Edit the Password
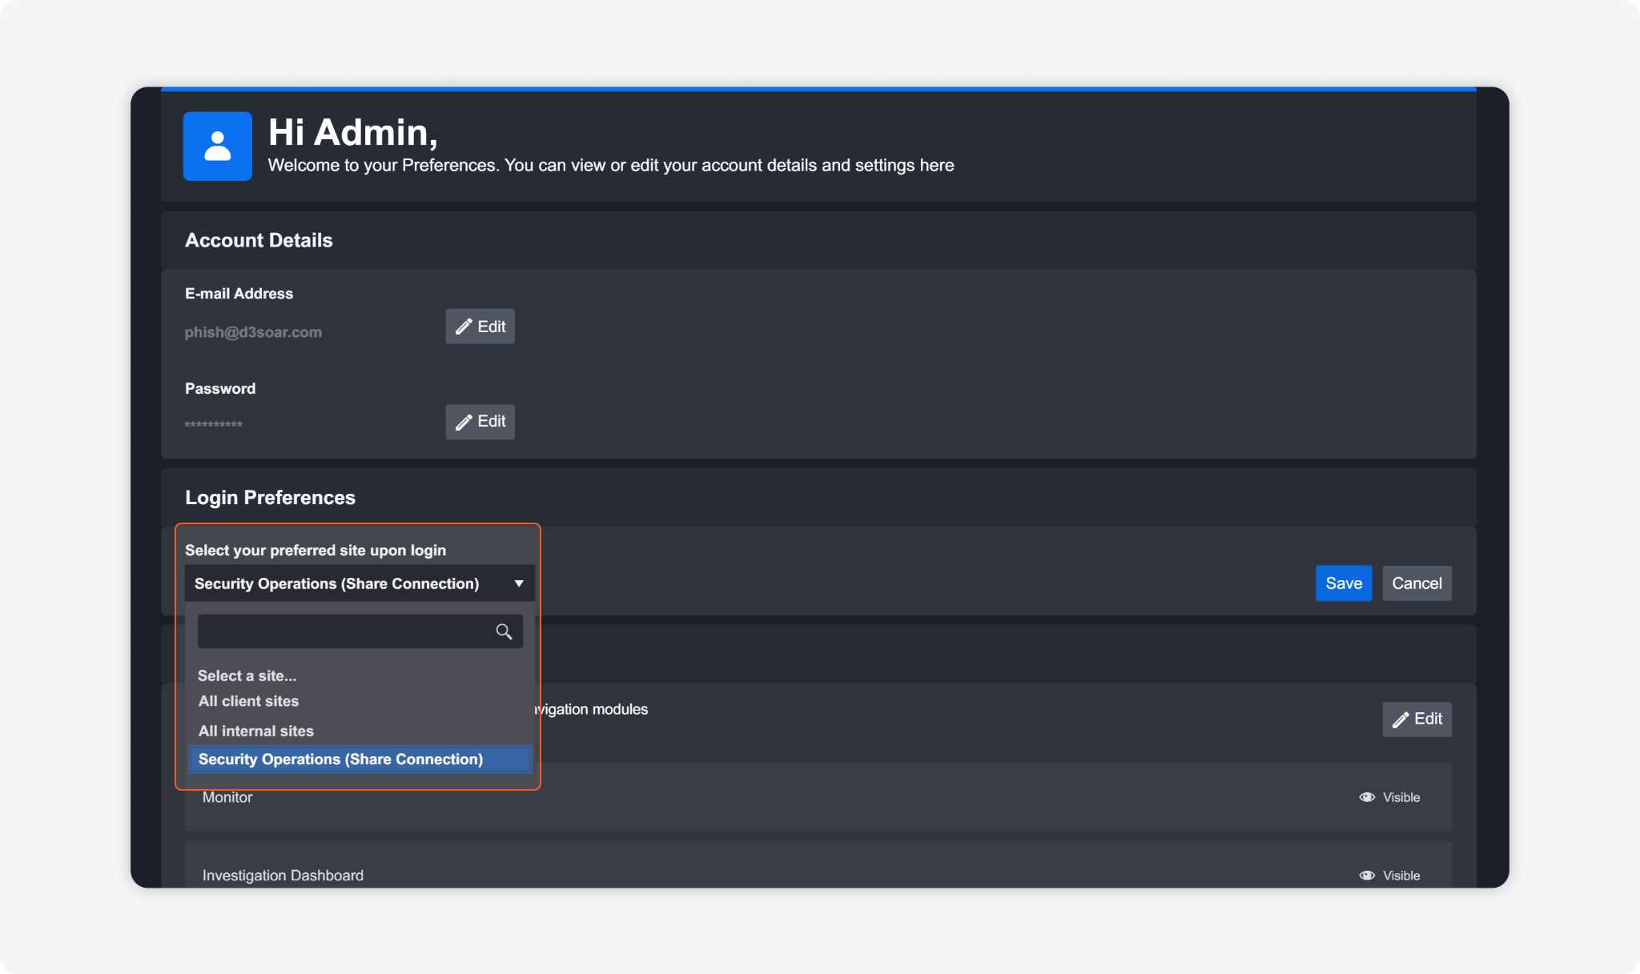1640x974 pixels. pyautogui.click(x=480, y=422)
